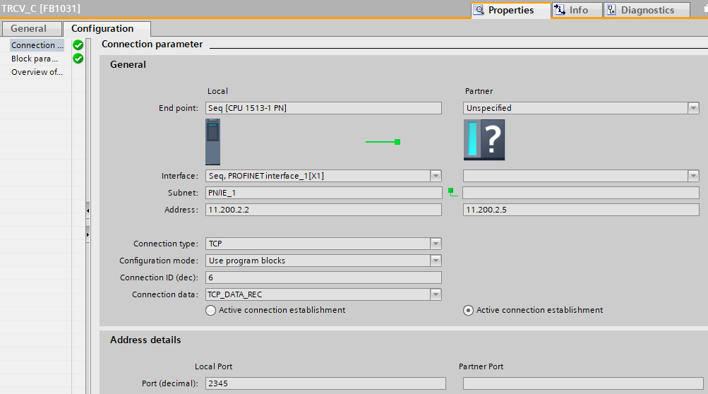Click the green connection line between endpoints
708x394 pixels.
[x=383, y=142]
